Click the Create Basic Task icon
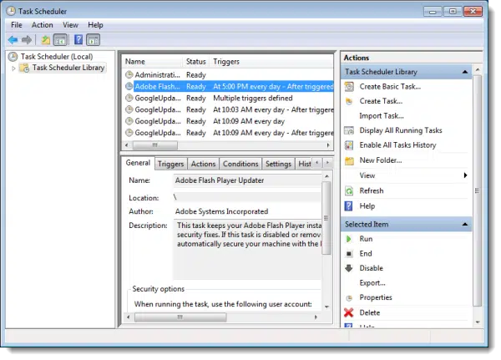Image resolution: width=501 pixels, height=360 pixels. (x=349, y=87)
